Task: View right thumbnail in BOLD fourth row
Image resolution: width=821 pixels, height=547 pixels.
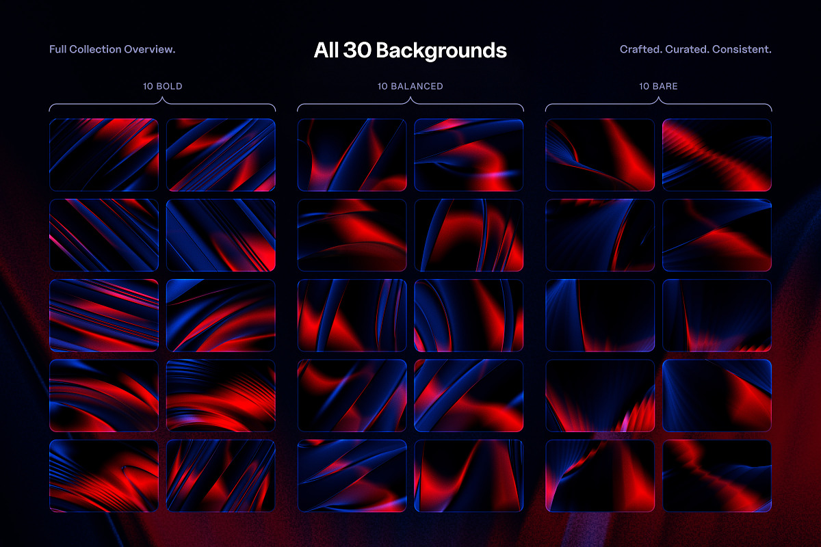Action: point(221,395)
